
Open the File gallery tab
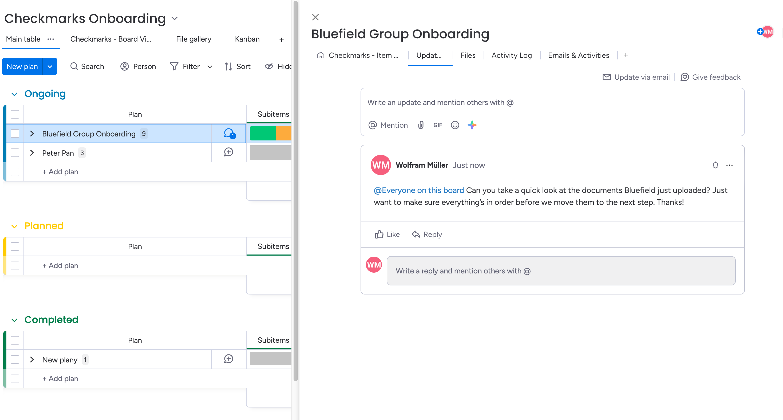pyautogui.click(x=194, y=39)
